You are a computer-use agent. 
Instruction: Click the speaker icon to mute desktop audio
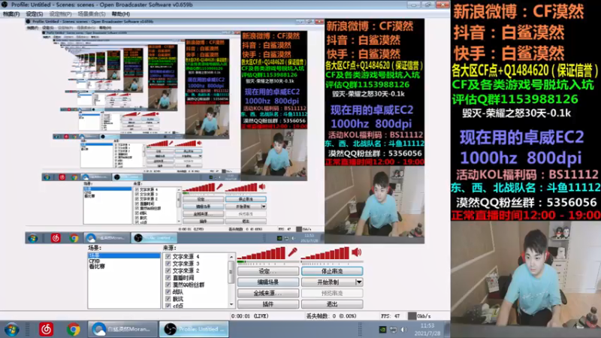(356, 252)
